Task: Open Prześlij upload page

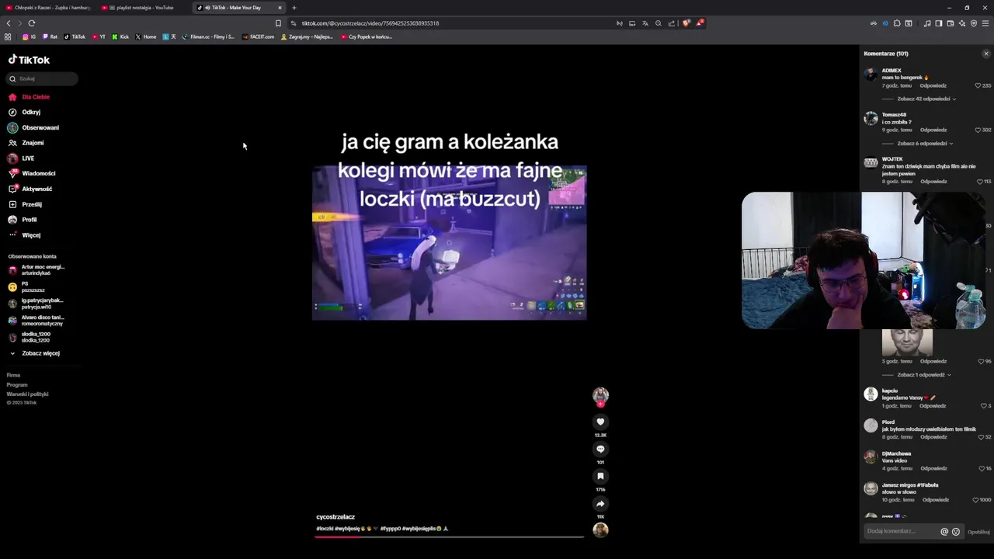Action: (25, 204)
